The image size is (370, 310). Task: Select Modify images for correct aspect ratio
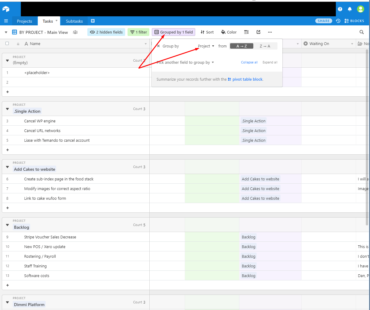click(x=57, y=189)
